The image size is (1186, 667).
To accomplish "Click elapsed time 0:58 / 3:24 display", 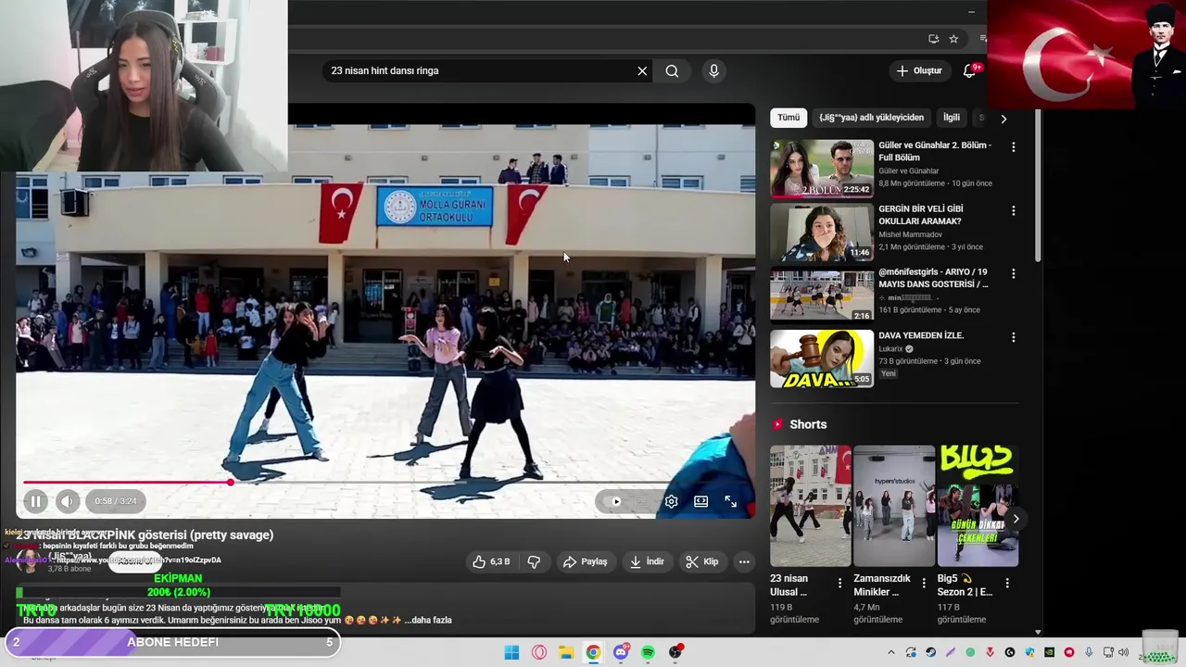I will (116, 501).
